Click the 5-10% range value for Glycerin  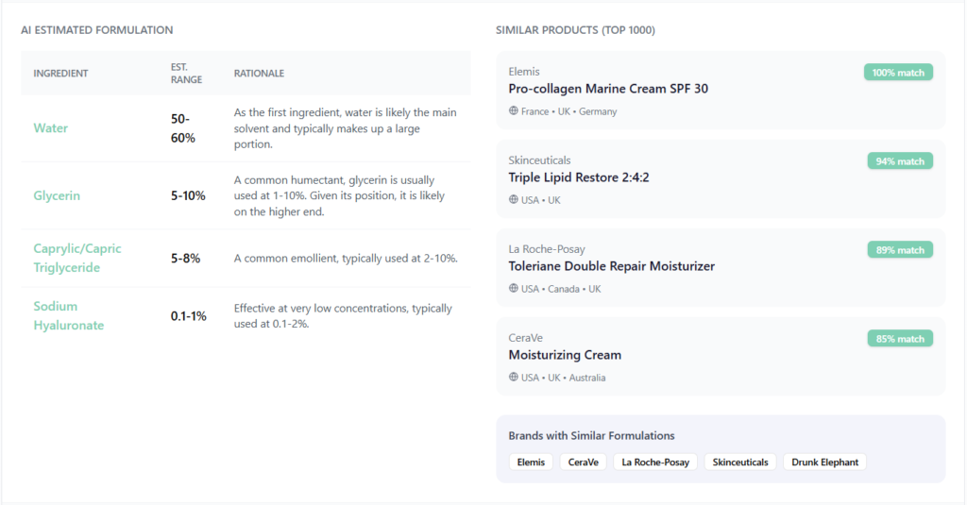(188, 195)
